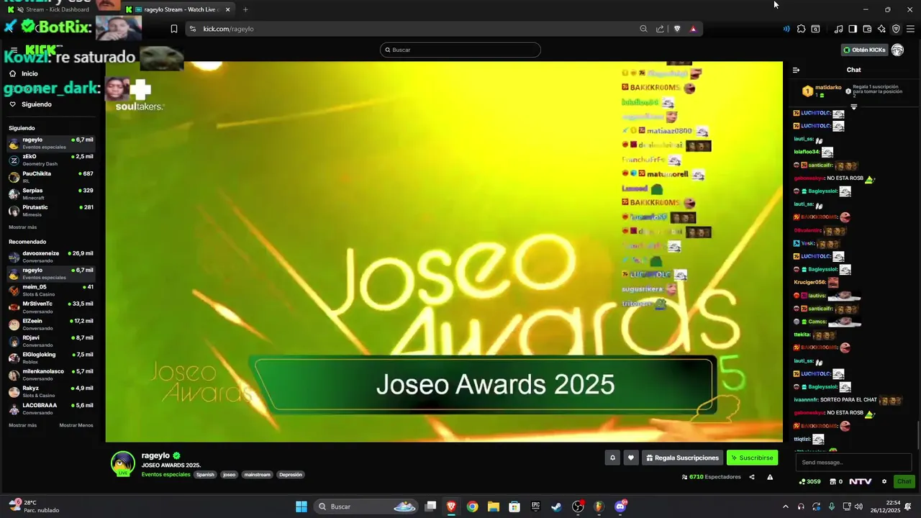This screenshot has width=921, height=518.
Task: Open chat settings gear
Action: tap(884, 481)
